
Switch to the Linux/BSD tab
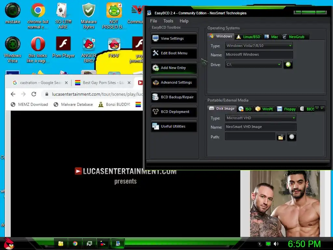pos(248,37)
